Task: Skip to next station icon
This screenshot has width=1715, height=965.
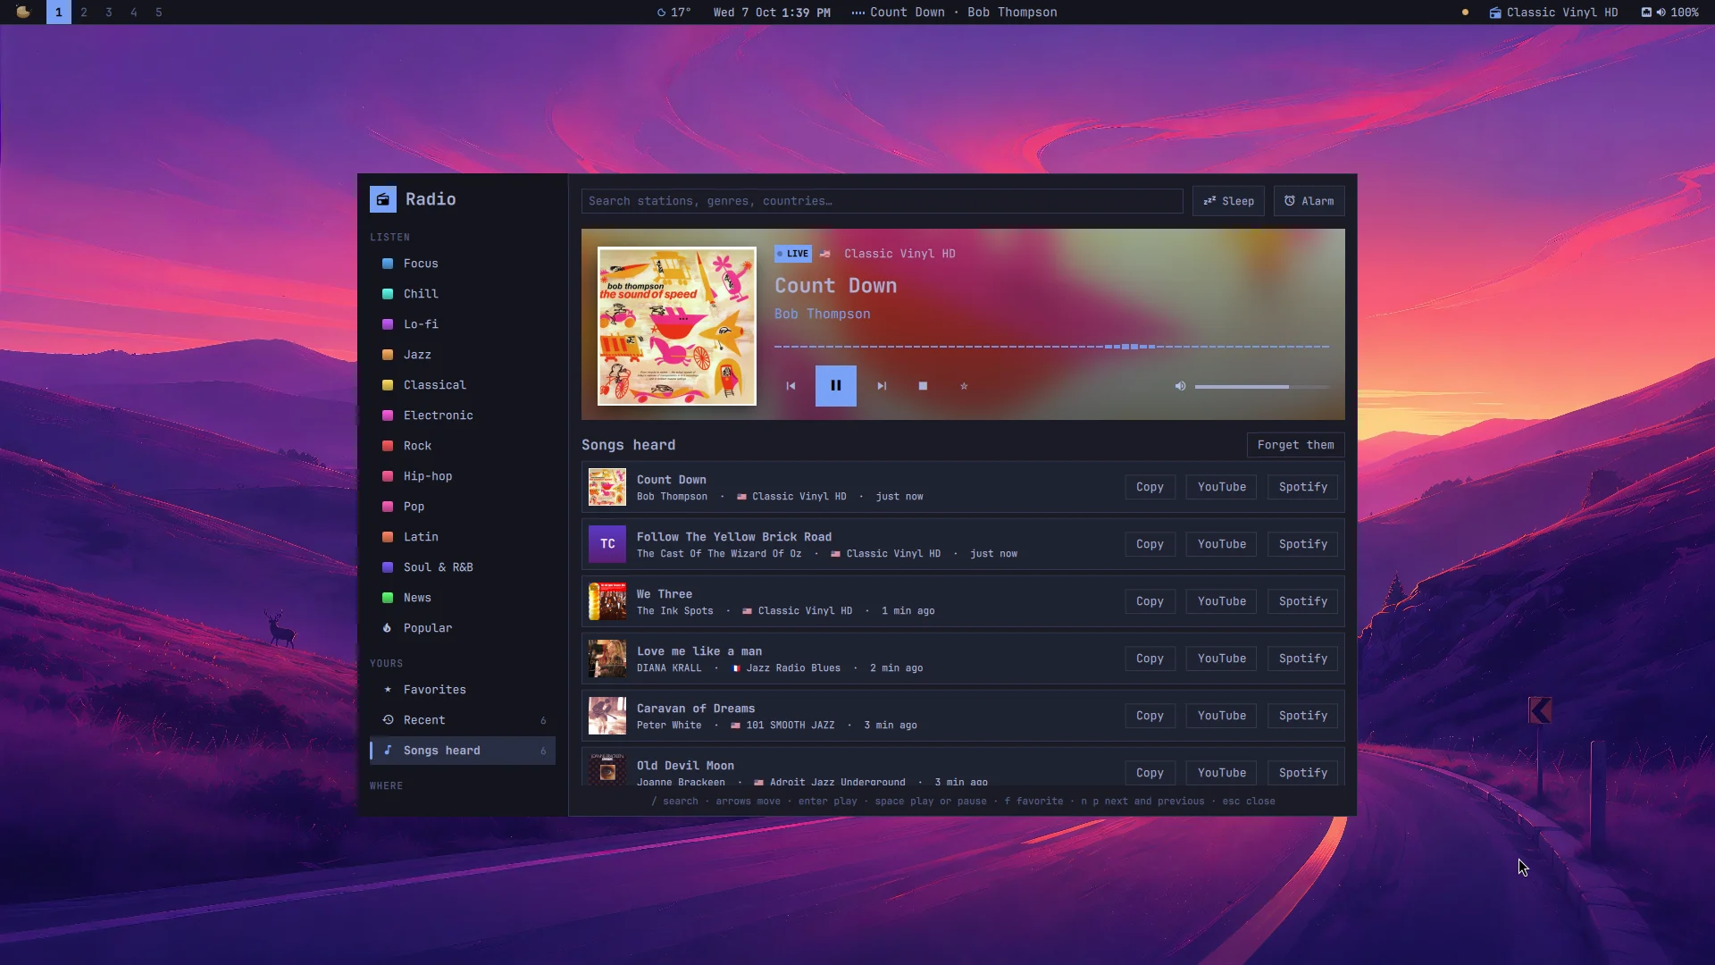Action: point(882,386)
